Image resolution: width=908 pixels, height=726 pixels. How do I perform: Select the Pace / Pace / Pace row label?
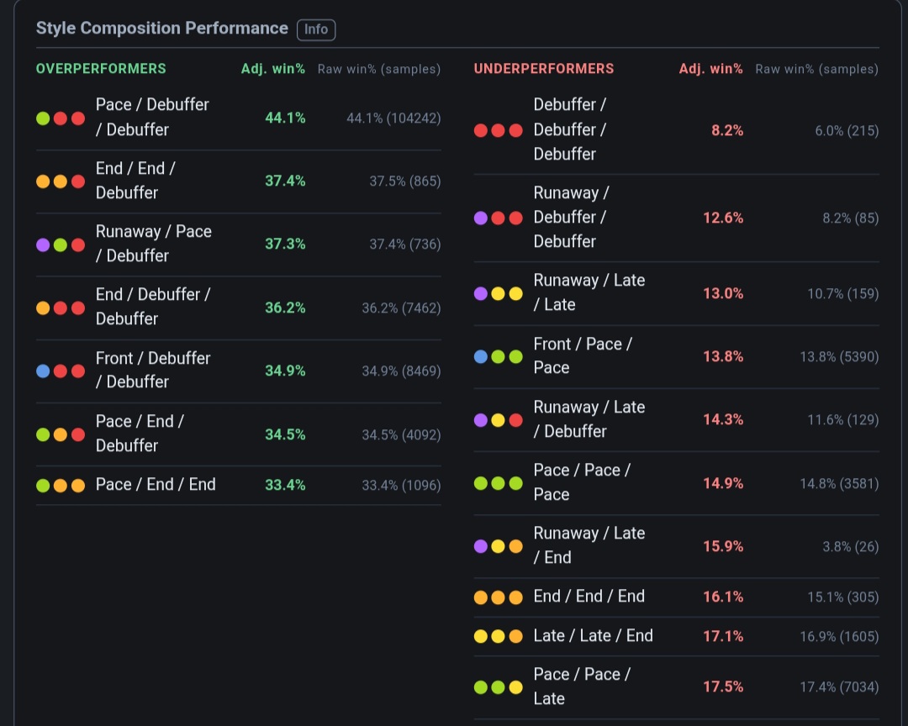click(x=582, y=481)
